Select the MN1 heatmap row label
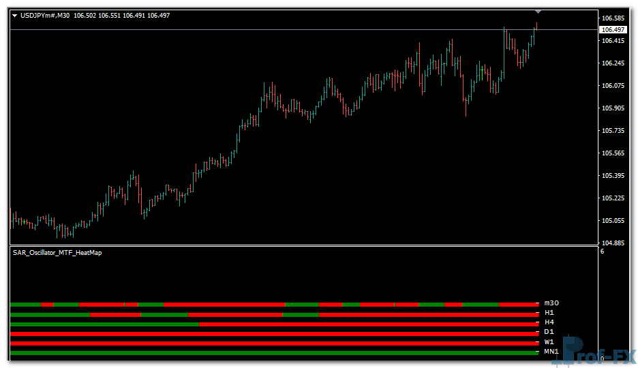Image resolution: width=638 pixels, height=368 pixels. (551, 352)
